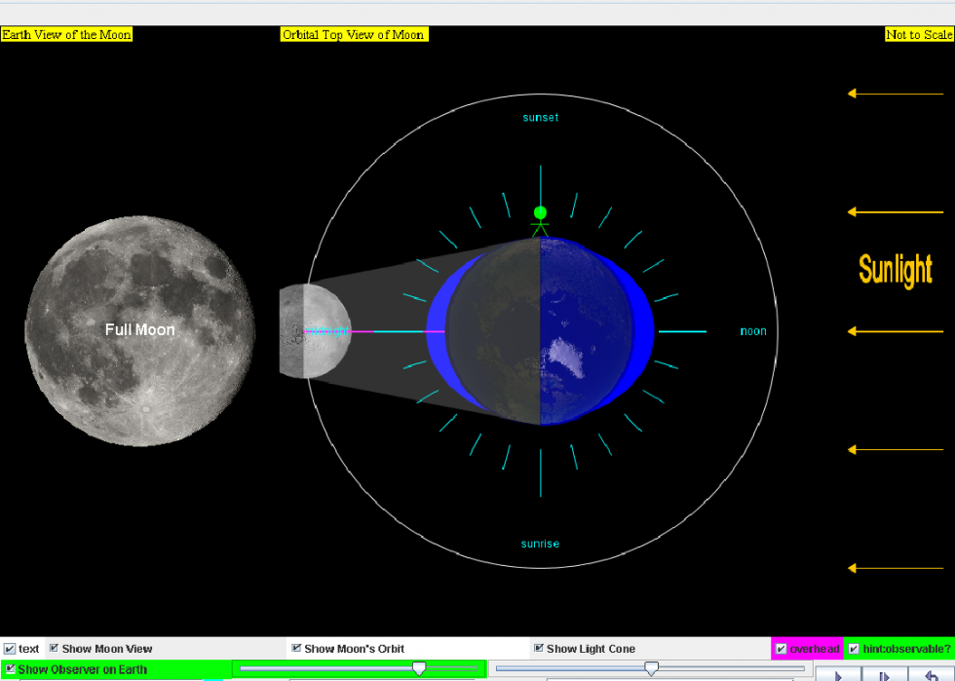Toggle the magenta overhead checkbox
This screenshot has height=681, width=955.
click(782, 649)
